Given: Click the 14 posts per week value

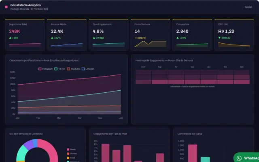Looking at the screenshot, I should coord(137,31).
